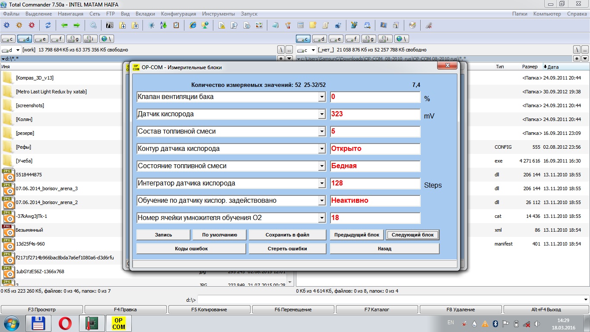Open Opera browser from the taskbar
The width and height of the screenshot is (590, 332).
click(65, 323)
